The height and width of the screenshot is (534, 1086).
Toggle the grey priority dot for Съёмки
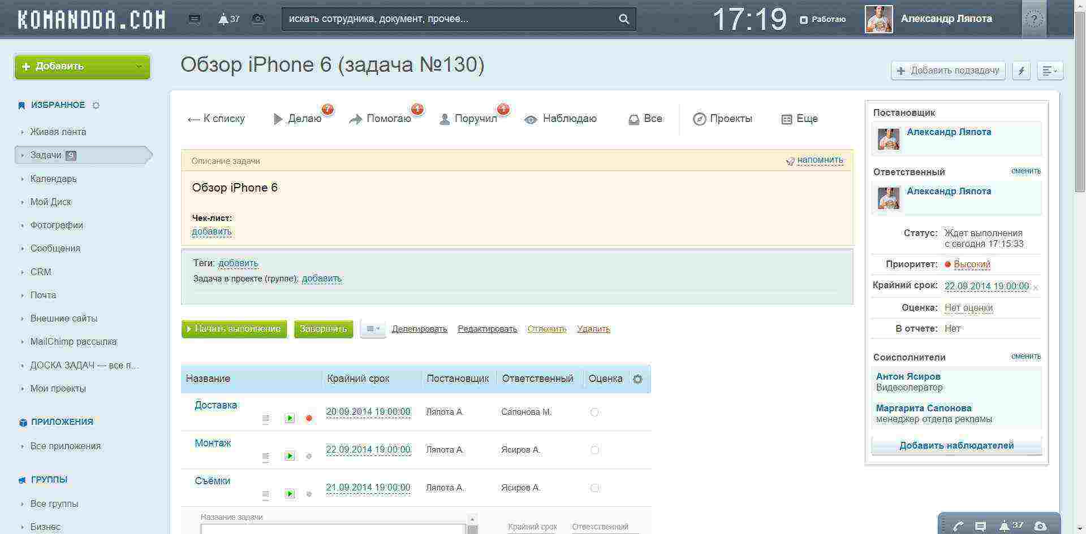[x=309, y=494]
